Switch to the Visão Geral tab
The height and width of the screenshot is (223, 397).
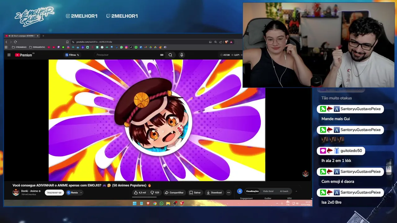pos(268,191)
